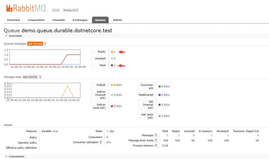
Task: Click the Persistent column header
Action: click(223, 131)
